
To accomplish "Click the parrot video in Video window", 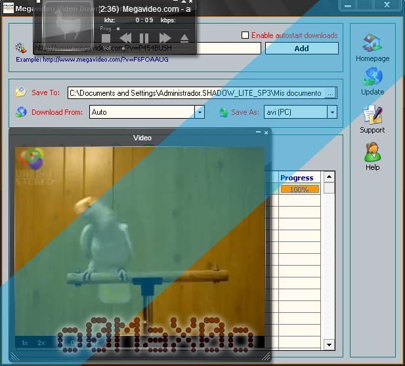I will tap(140, 241).
